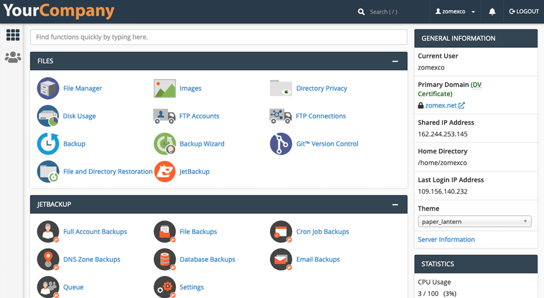Click the Logout button

[524, 12]
